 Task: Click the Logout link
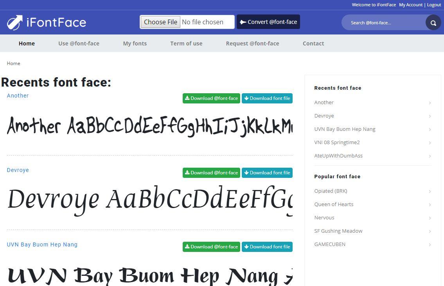pos(434,5)
